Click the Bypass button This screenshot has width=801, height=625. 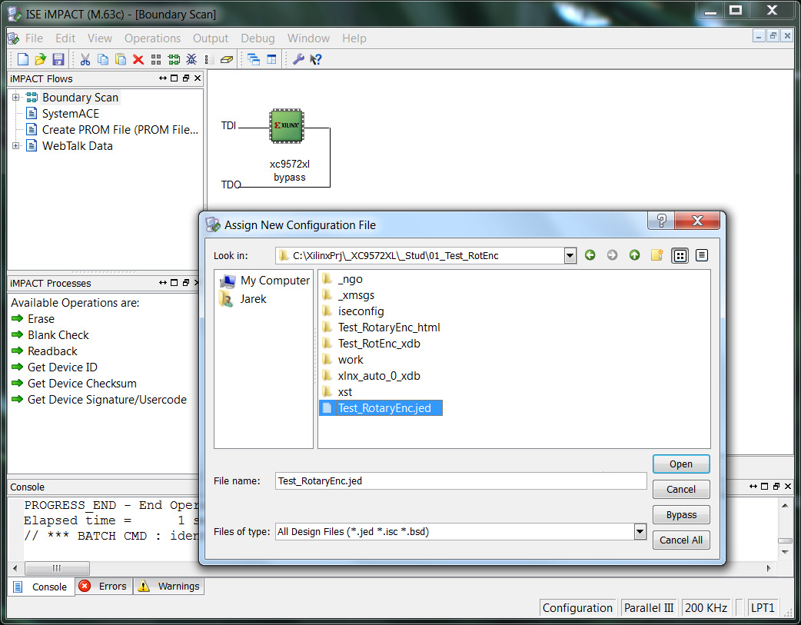pyautogui.click(x=681, y=514)
